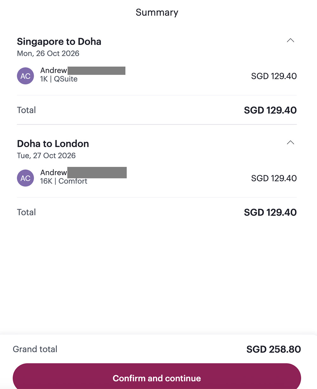
Task: Click the Total label under Doha to London
Action: click(26, 212)
